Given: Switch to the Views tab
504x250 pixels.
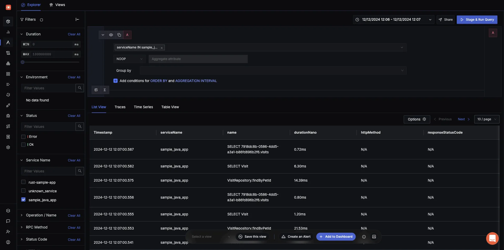Looking at the screenshot, I should point(57,5).
